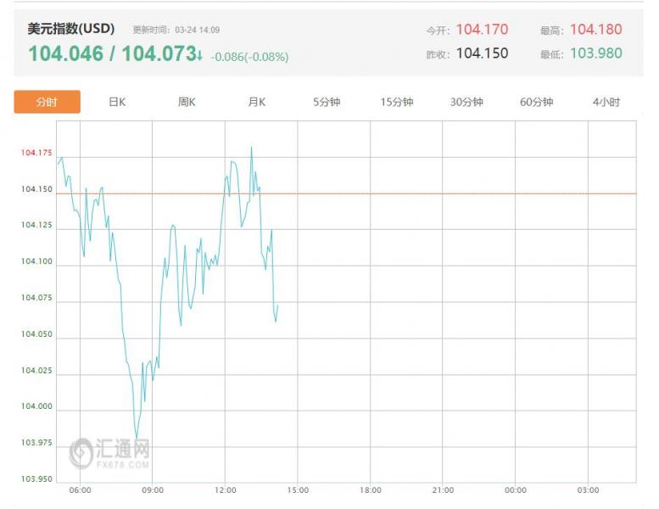Select the 分时 intraday tab

tap(47, 102)
